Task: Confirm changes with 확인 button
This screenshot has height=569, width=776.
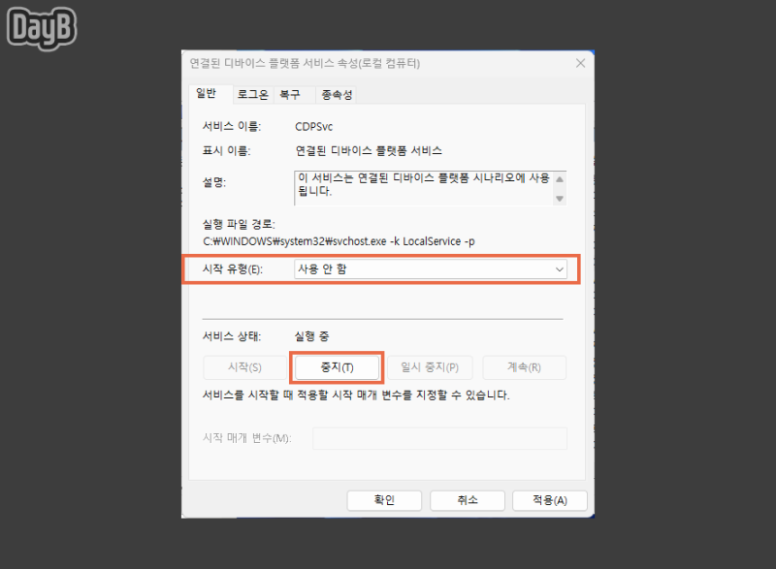Action: pos(383,500)
